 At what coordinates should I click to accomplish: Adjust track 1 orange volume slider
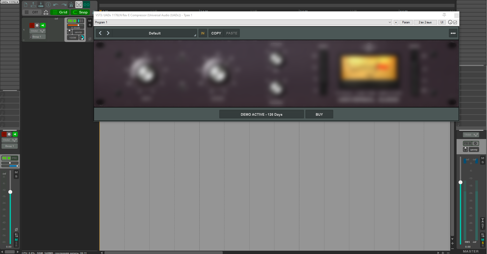[76, 25]
